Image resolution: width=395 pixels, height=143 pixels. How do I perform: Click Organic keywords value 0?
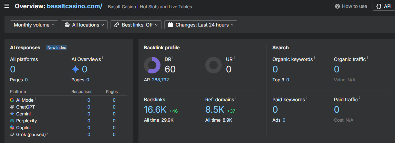click(x=275, y=69)
